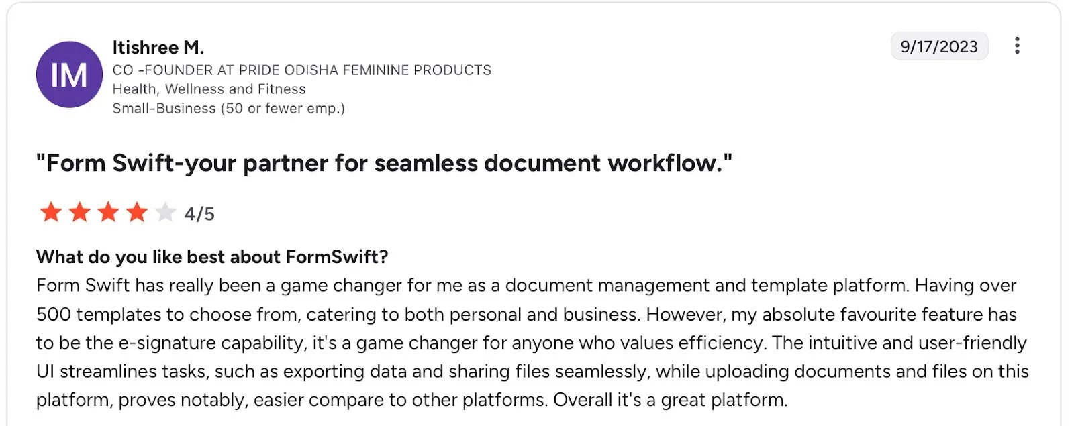Screen dimensions: 1074x426
Task: Select the fourth red star
Action: [138, 213]
